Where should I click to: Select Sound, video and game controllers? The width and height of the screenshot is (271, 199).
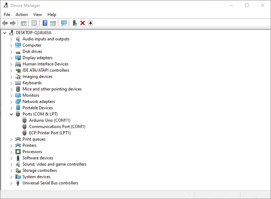click(x=54, y=164)
